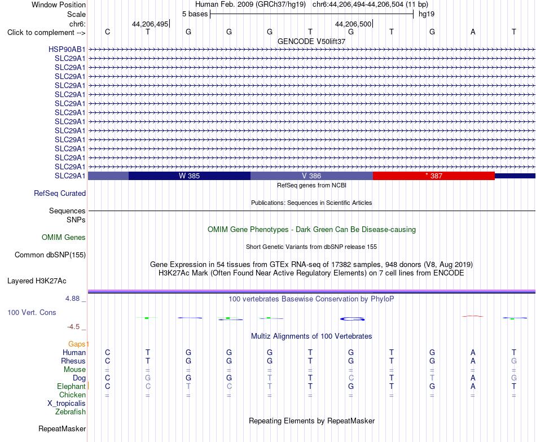Click the red * 387 stop codon

pos(433,176)
